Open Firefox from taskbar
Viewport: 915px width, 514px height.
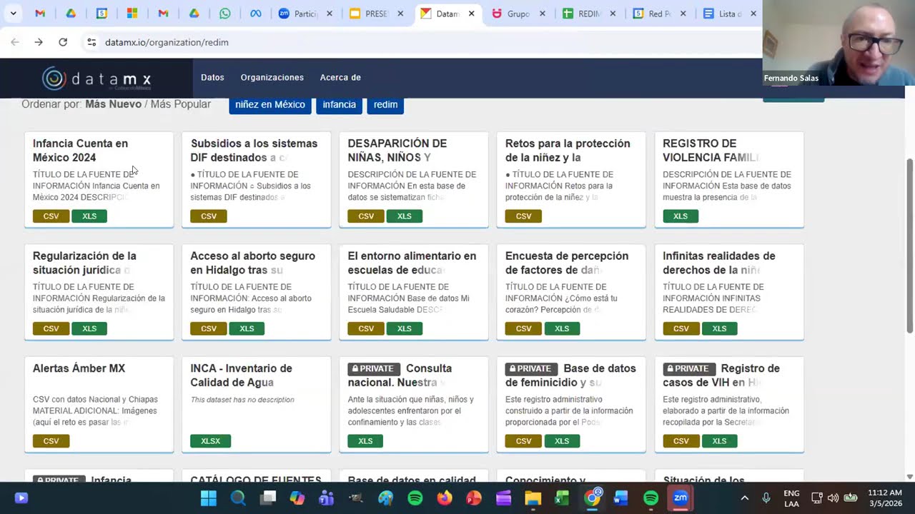coord(445,498)
